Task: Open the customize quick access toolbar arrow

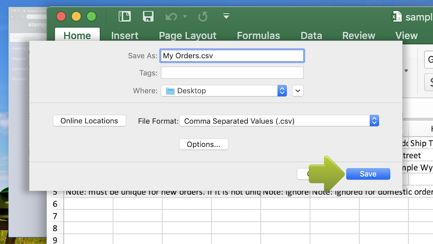Action: [x=226, y=16]
